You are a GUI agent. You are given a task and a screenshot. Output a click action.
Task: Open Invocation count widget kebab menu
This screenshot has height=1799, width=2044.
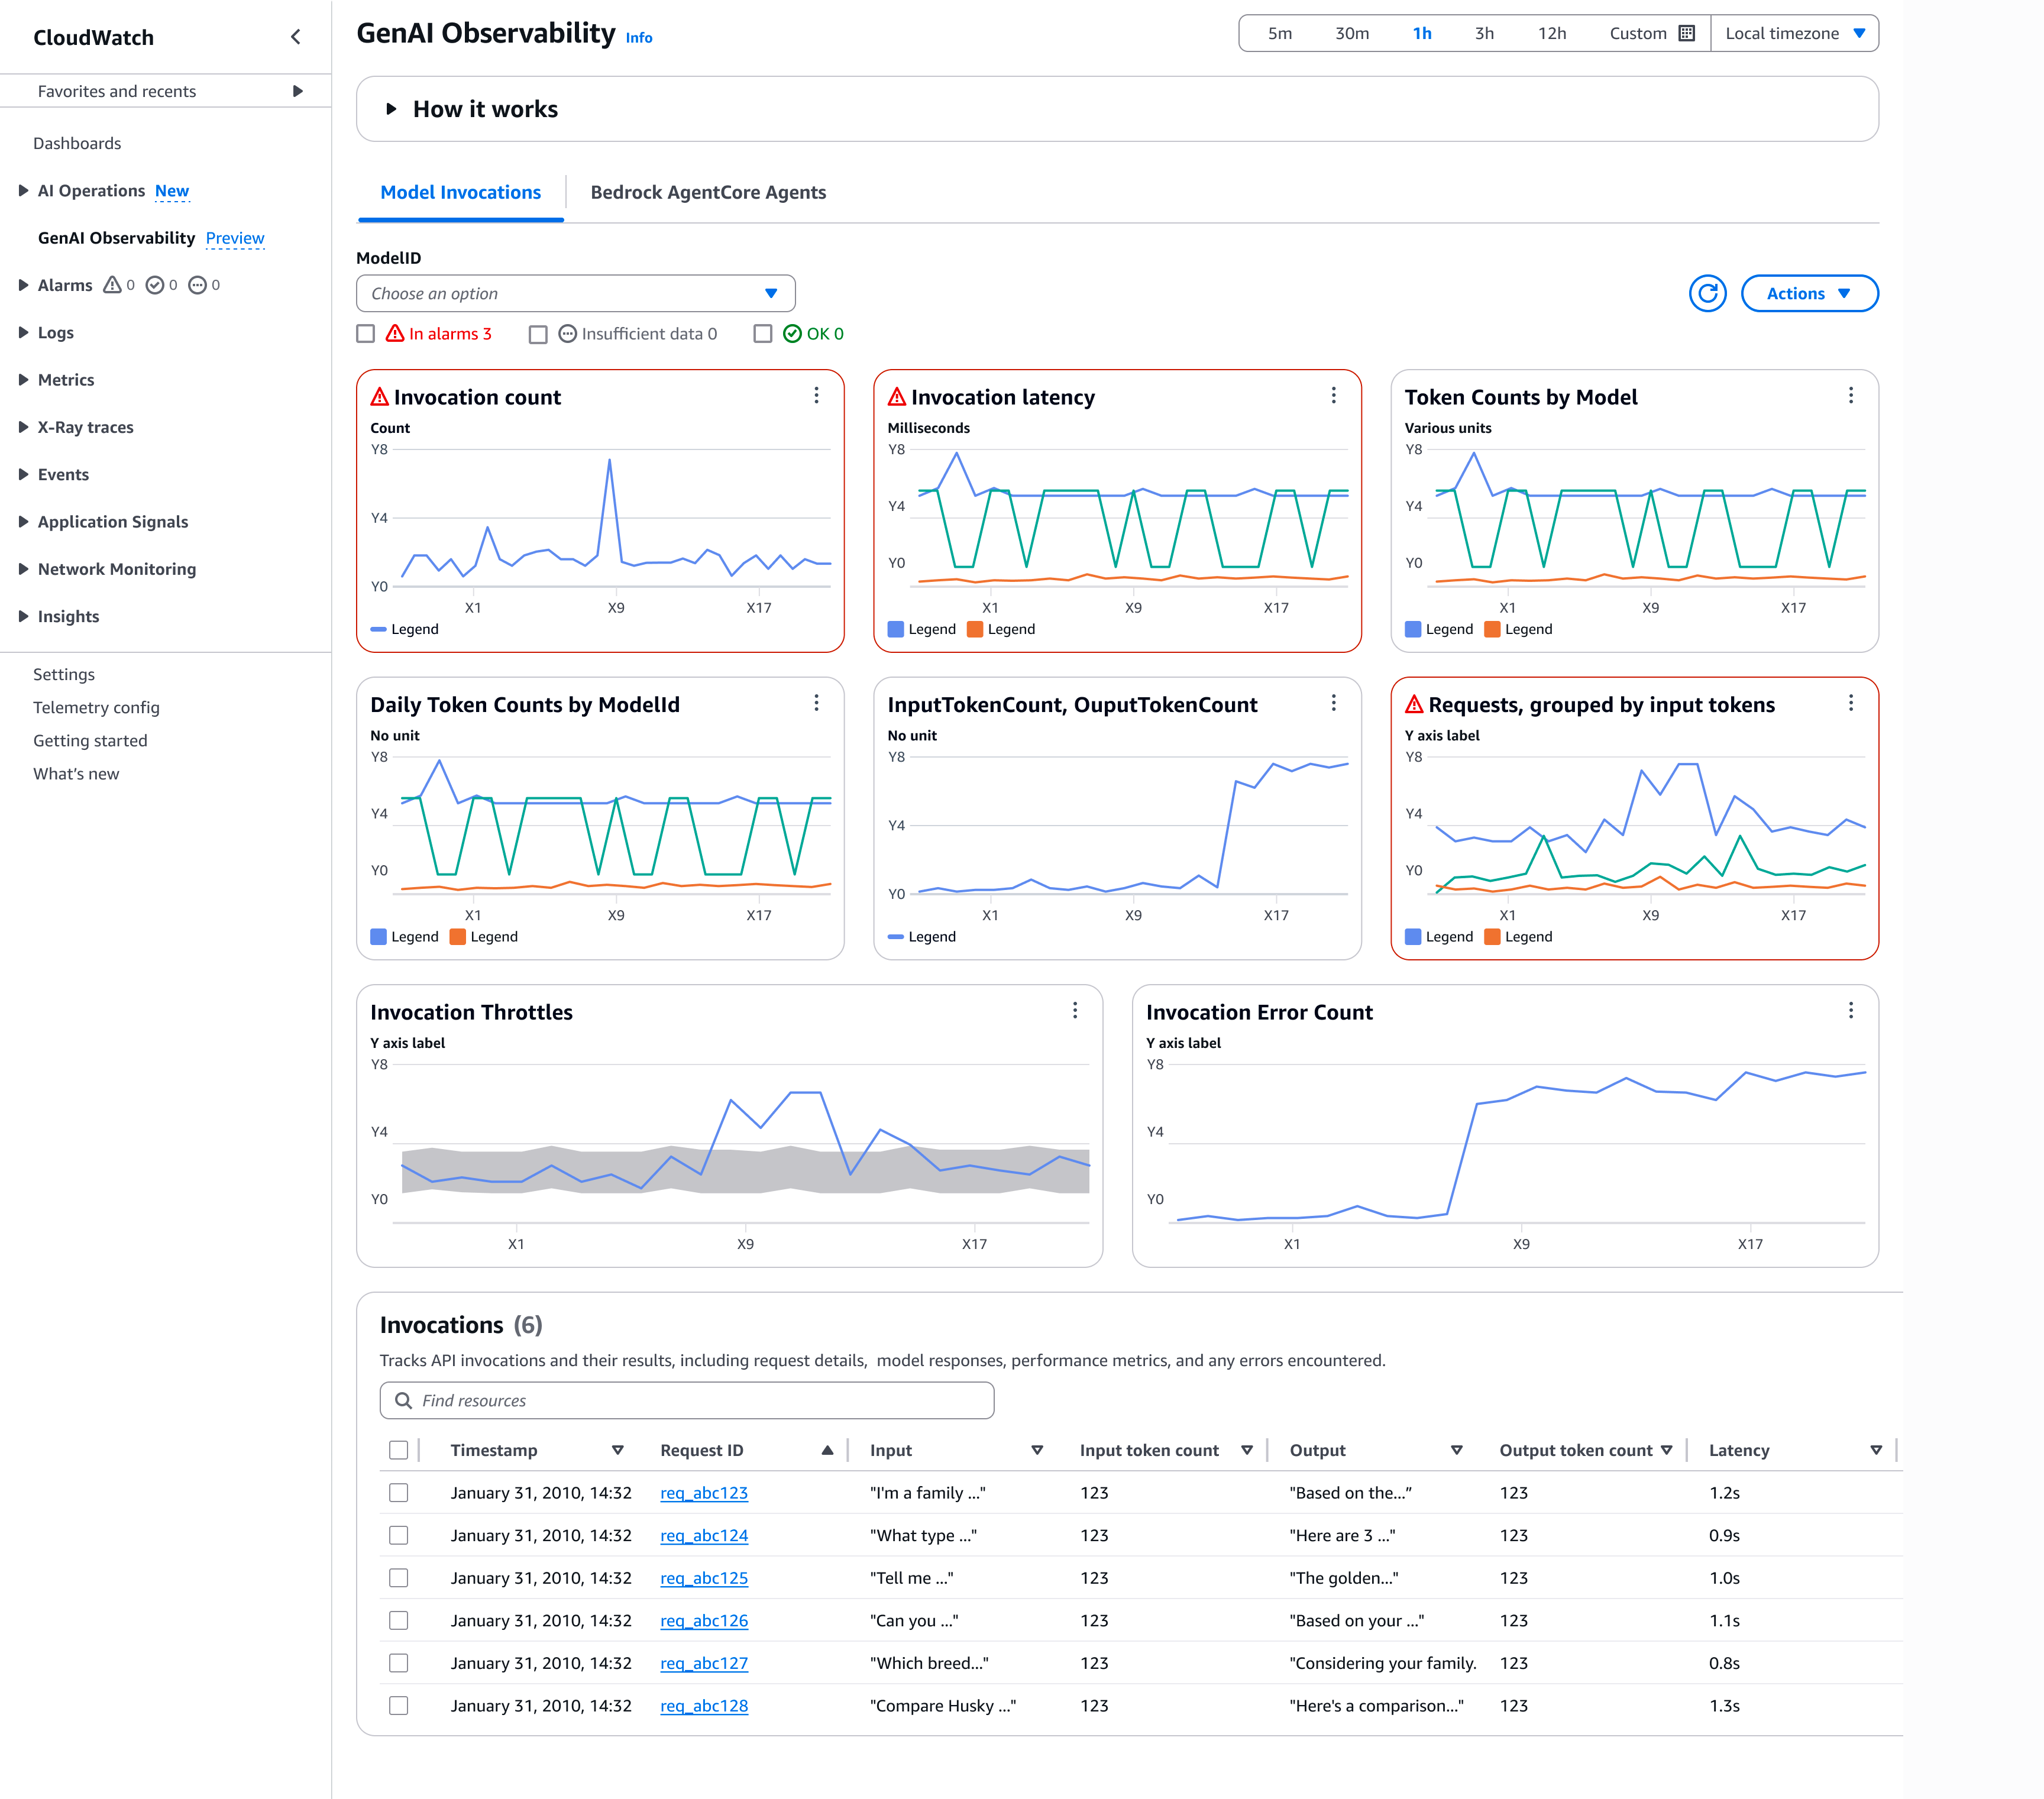[x=816, y=396]
